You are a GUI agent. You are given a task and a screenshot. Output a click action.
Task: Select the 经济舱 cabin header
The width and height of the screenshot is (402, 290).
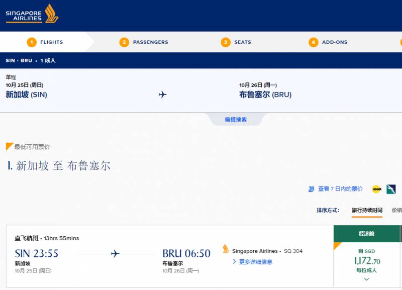coord(366,234)
